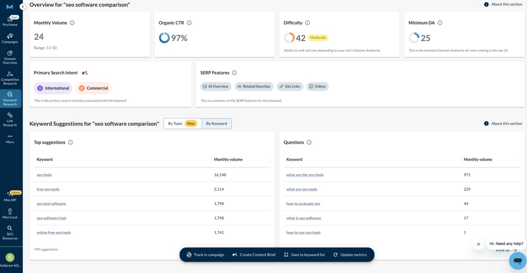The image size is (527, 273).
Task: Click Track in campaign
Action: pyautogui.click(x=205, y=255)
